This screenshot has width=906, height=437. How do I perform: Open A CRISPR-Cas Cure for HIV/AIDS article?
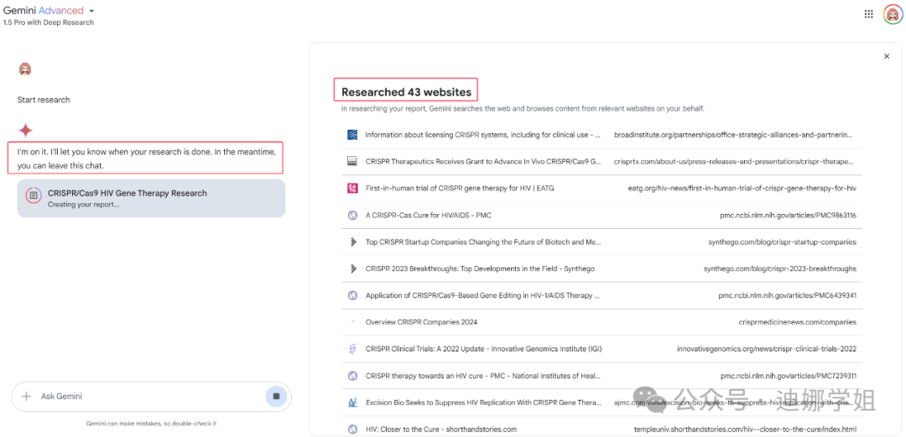[428, 215]
